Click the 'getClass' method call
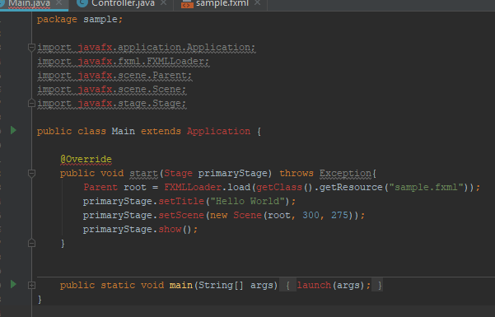This screenshot has height=317, width=495. pos(279,187)
